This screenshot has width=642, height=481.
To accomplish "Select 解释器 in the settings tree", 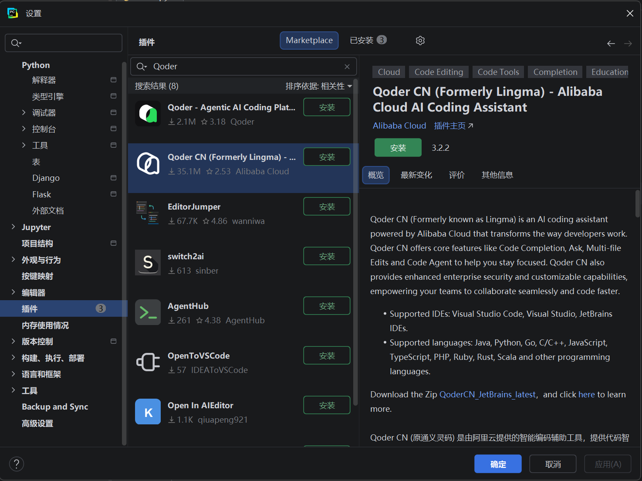I will (x=44, y=80).
